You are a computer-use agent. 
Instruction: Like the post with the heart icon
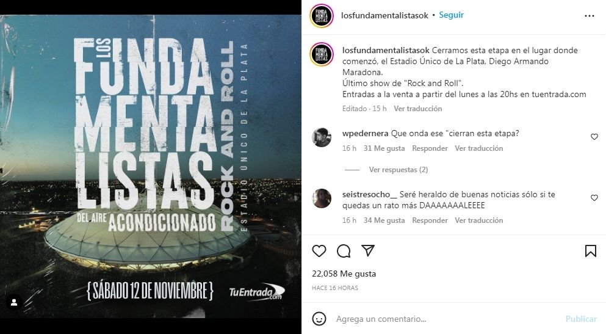click(x=319, y=251)
